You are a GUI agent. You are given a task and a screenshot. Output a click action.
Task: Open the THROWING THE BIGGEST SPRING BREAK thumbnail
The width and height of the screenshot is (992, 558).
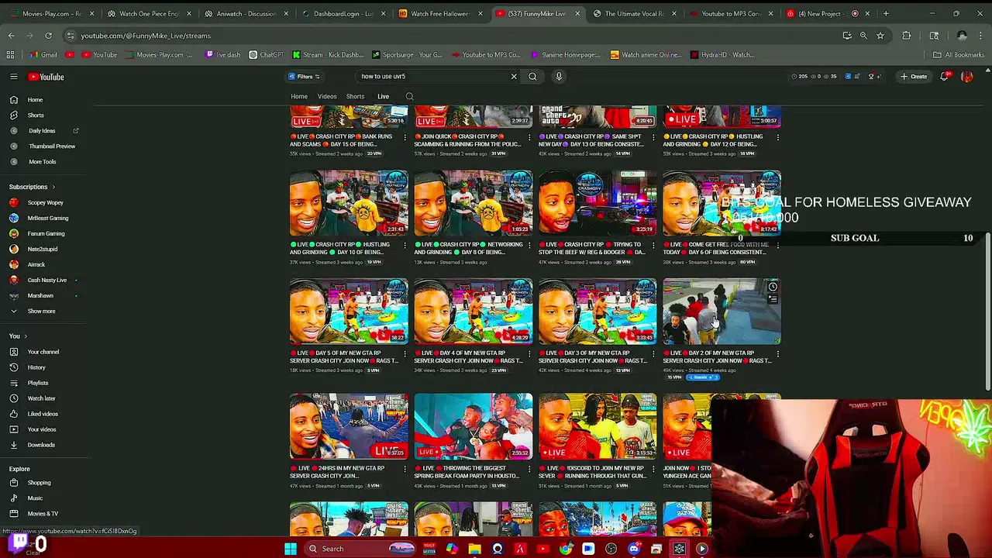[474, 426]
